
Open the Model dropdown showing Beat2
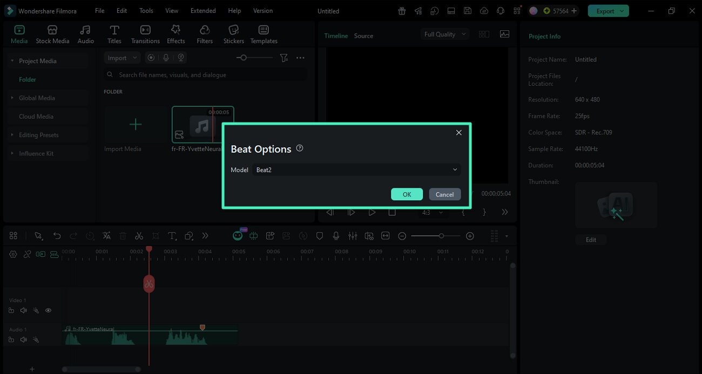[356, 169]
